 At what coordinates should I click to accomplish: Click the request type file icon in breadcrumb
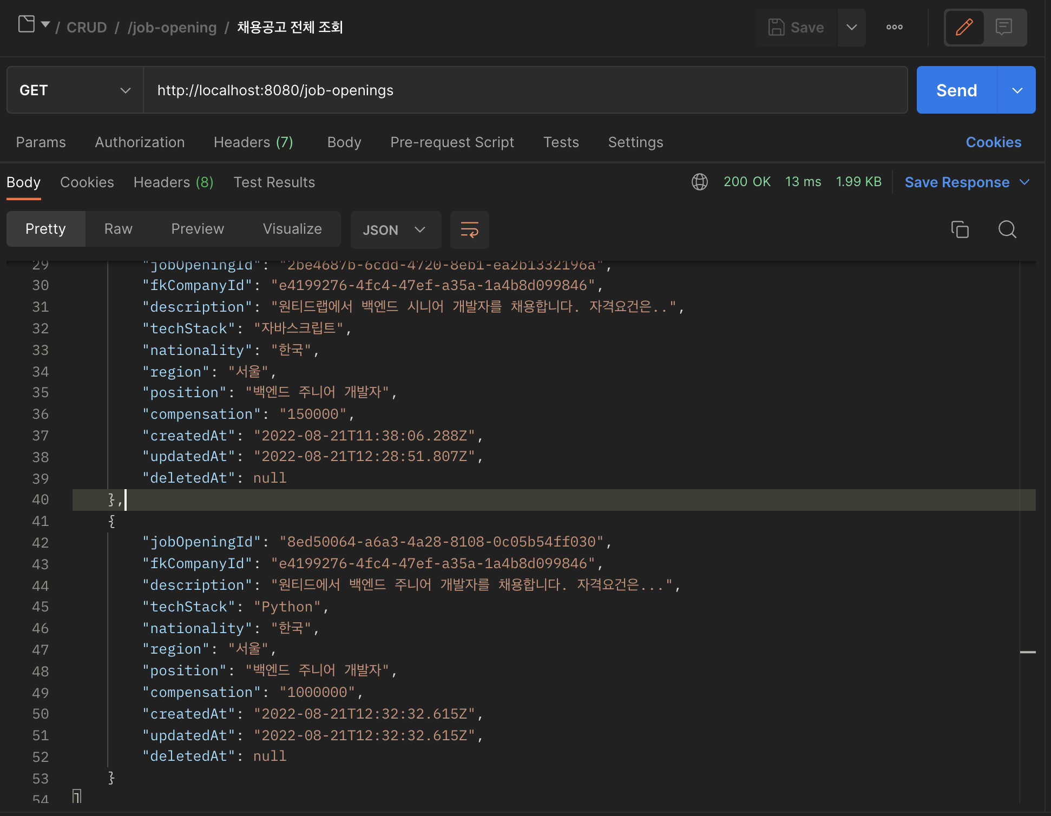[x=26, y=24]
